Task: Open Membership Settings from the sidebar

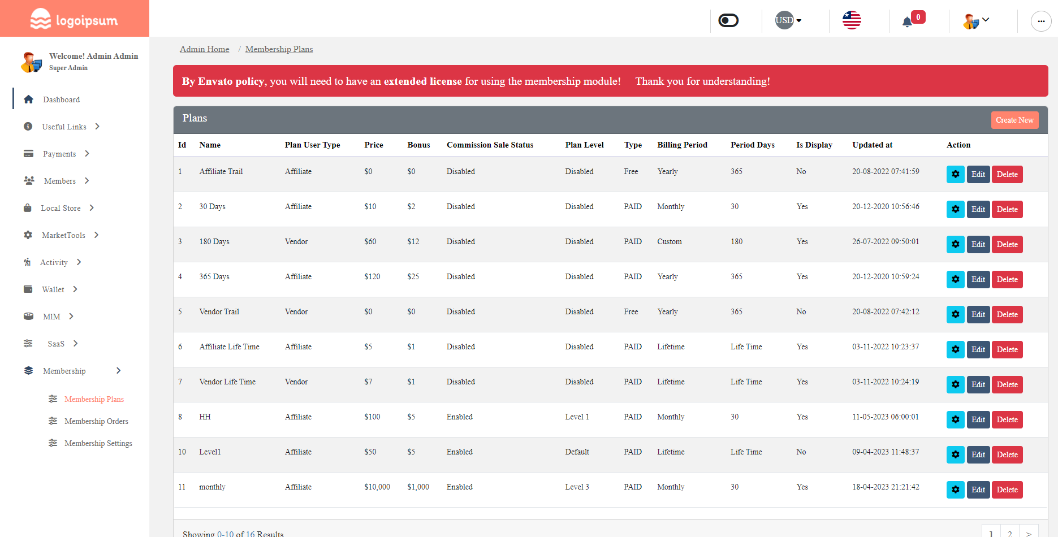Action: (x=98, y=443)
